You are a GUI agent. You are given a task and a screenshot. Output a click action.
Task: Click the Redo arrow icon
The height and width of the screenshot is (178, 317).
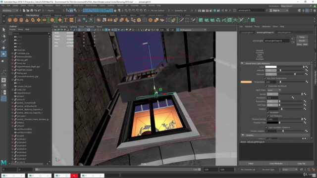point(39,10)
